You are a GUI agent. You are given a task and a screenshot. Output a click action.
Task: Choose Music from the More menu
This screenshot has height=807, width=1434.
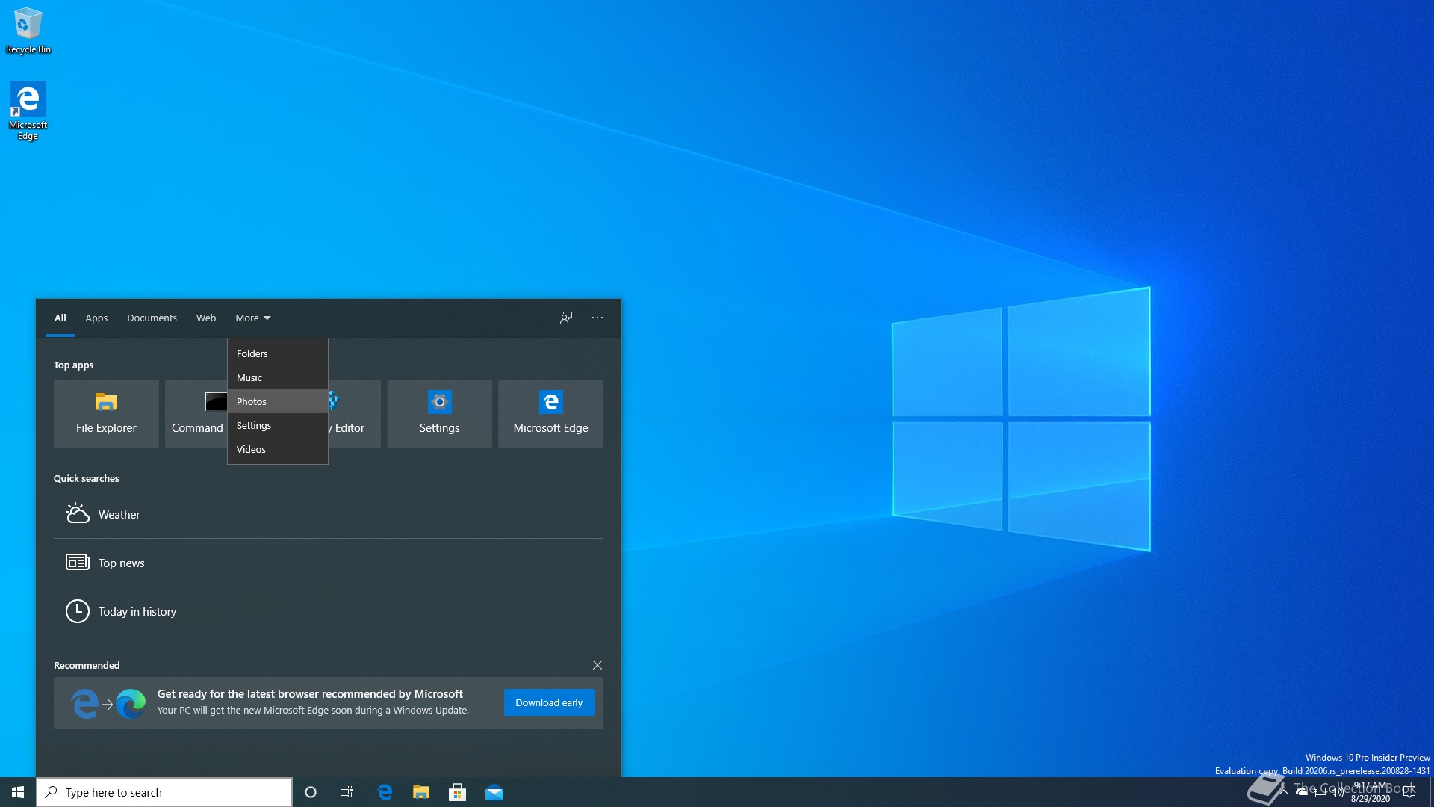(278, 377)
